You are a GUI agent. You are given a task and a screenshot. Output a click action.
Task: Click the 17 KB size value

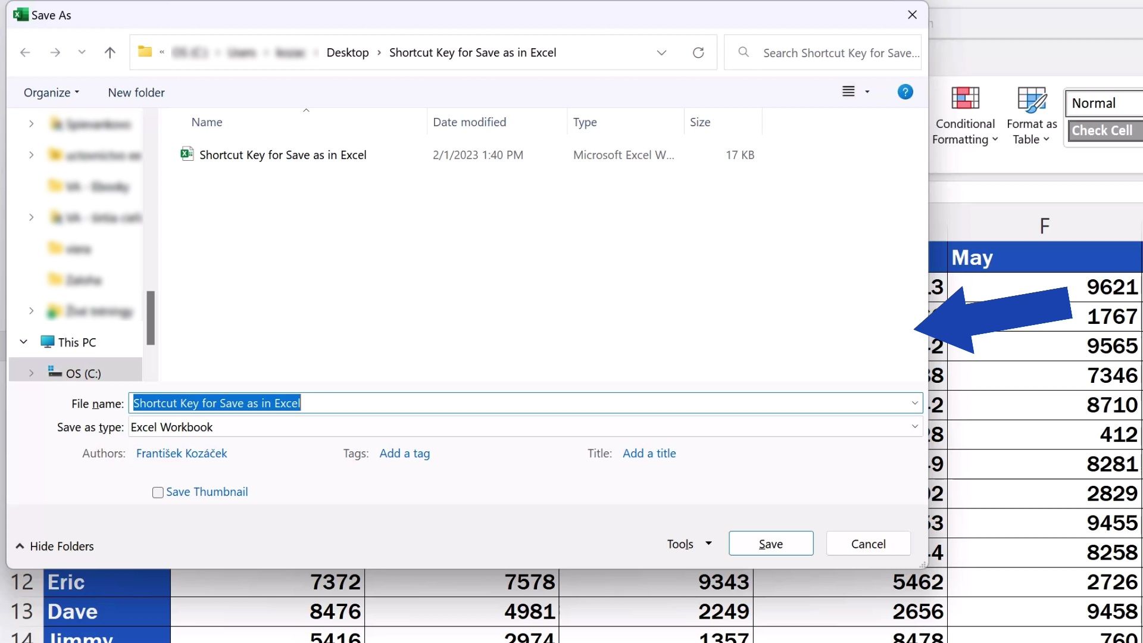coord(740,155)
